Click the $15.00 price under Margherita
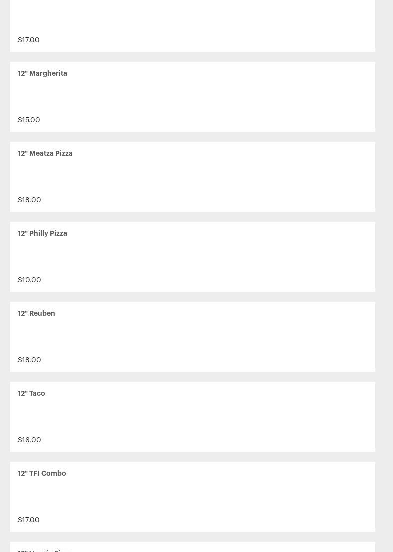The image size is (393, 552). tap(29, 120)
